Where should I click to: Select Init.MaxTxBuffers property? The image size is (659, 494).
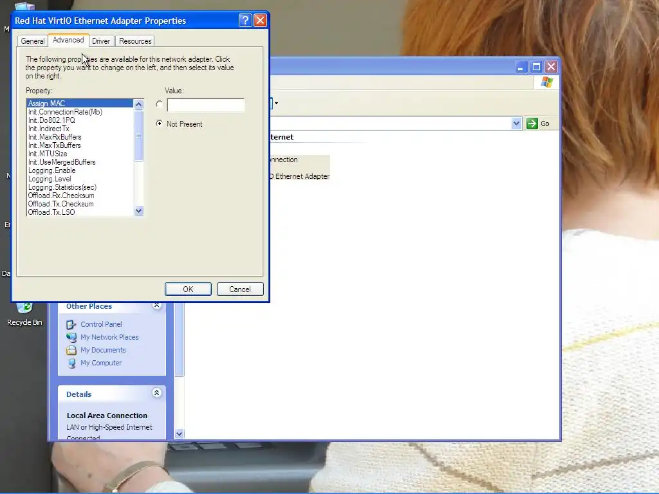[80, 145]
